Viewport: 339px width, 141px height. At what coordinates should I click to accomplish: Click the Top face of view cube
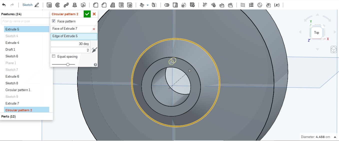coord(317,32)
